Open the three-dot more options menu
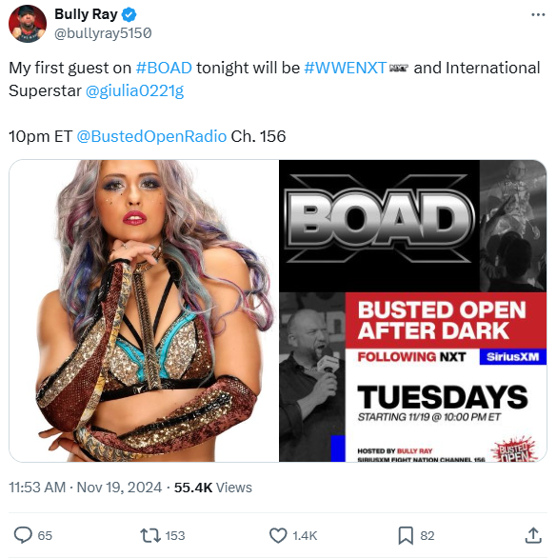The height and width of the screenshot is (558, 557). tap(538, 14)
